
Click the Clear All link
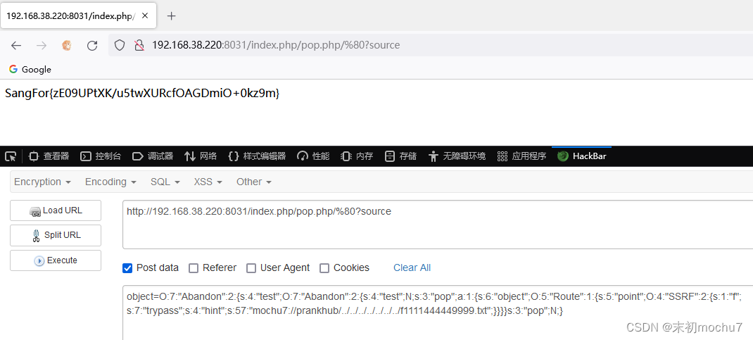coord(412,268)
